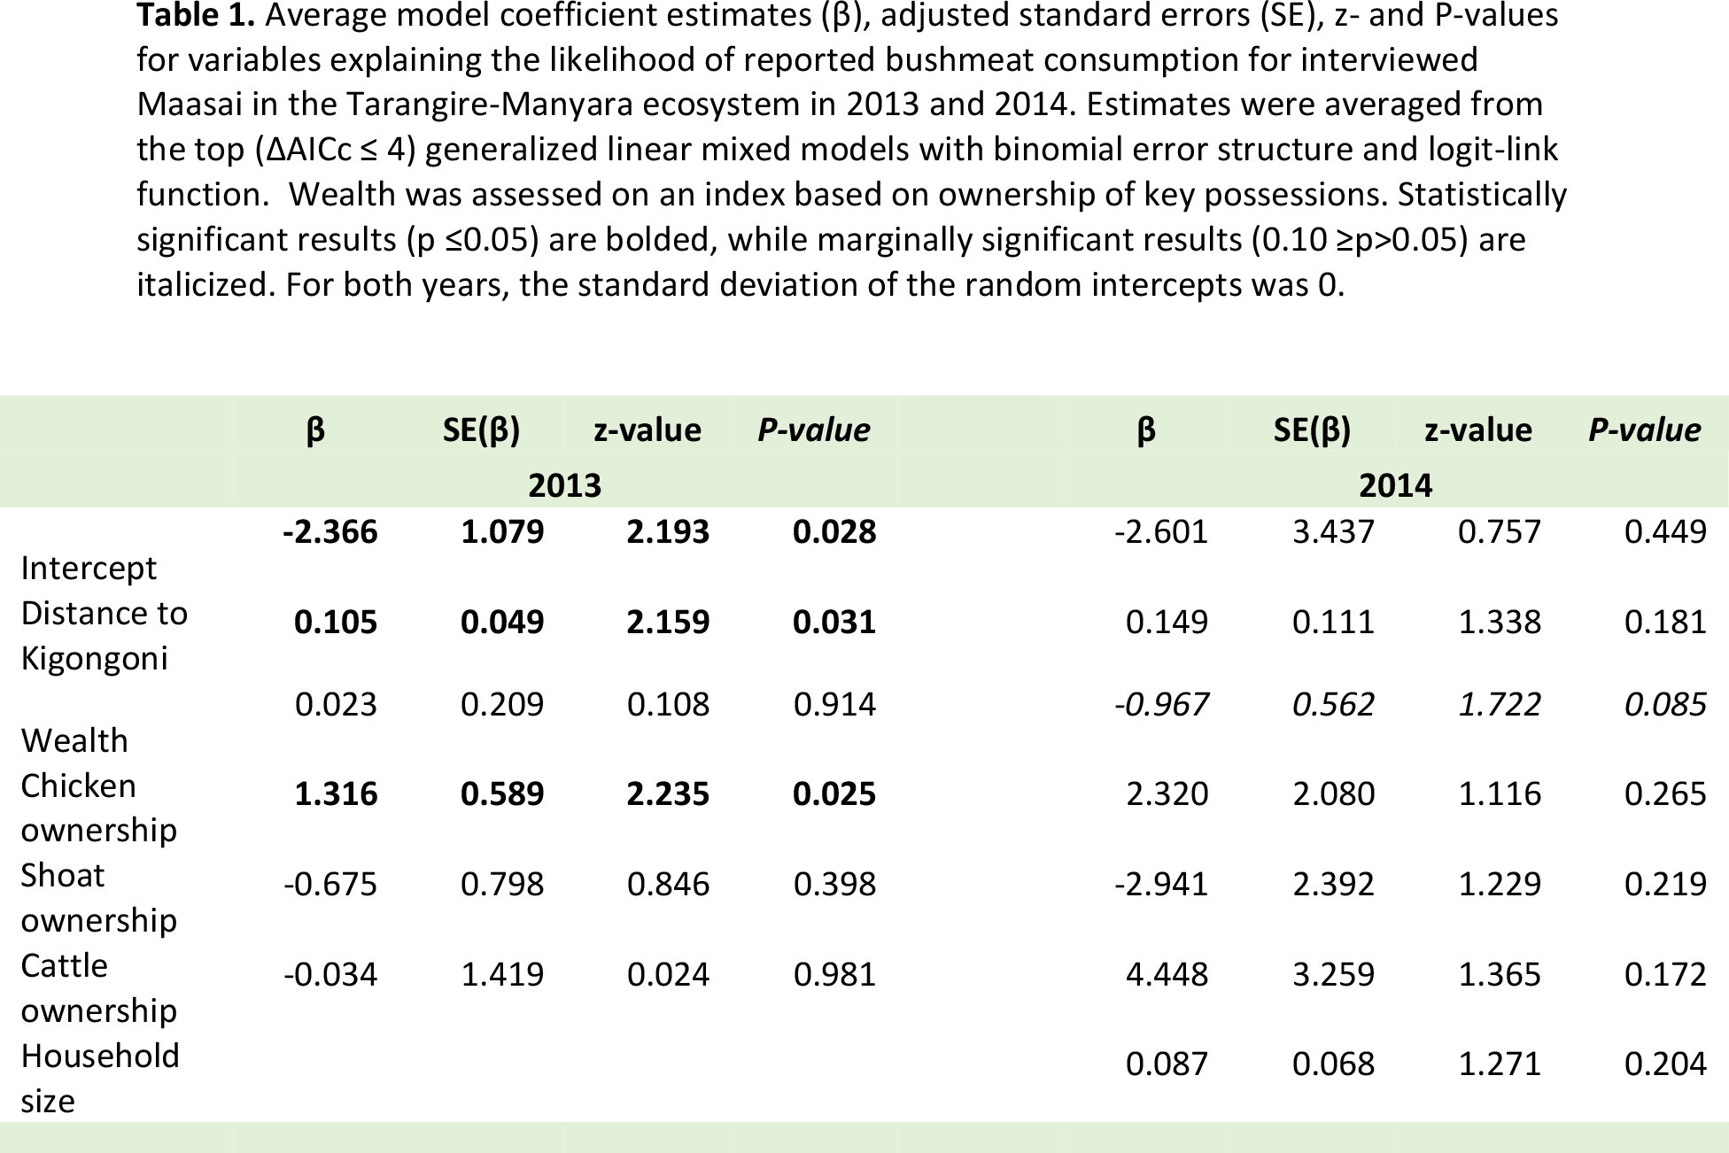
Task: Select the Chicken ownership row label
Action: (98, 808)
